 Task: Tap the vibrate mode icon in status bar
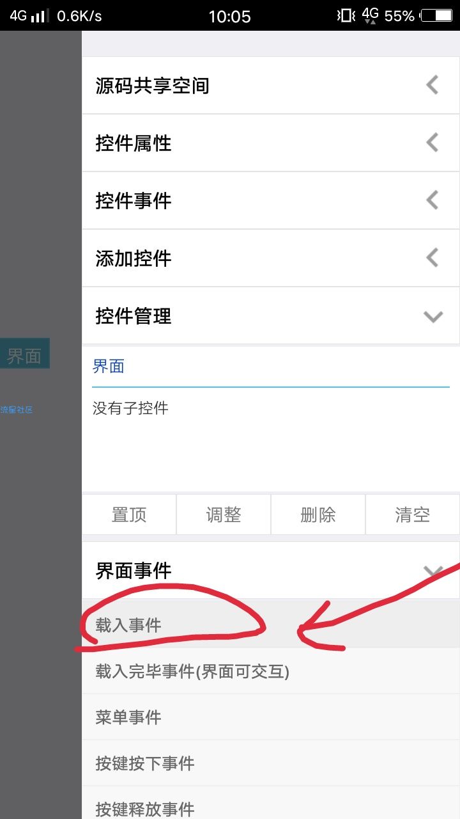[x=346, y=15]
